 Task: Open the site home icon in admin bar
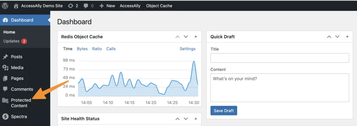click(x=16, y=6)
